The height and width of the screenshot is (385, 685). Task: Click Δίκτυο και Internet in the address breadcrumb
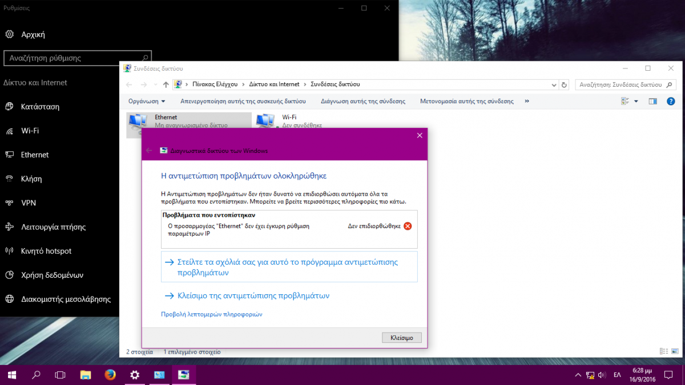tap(274, 84)
